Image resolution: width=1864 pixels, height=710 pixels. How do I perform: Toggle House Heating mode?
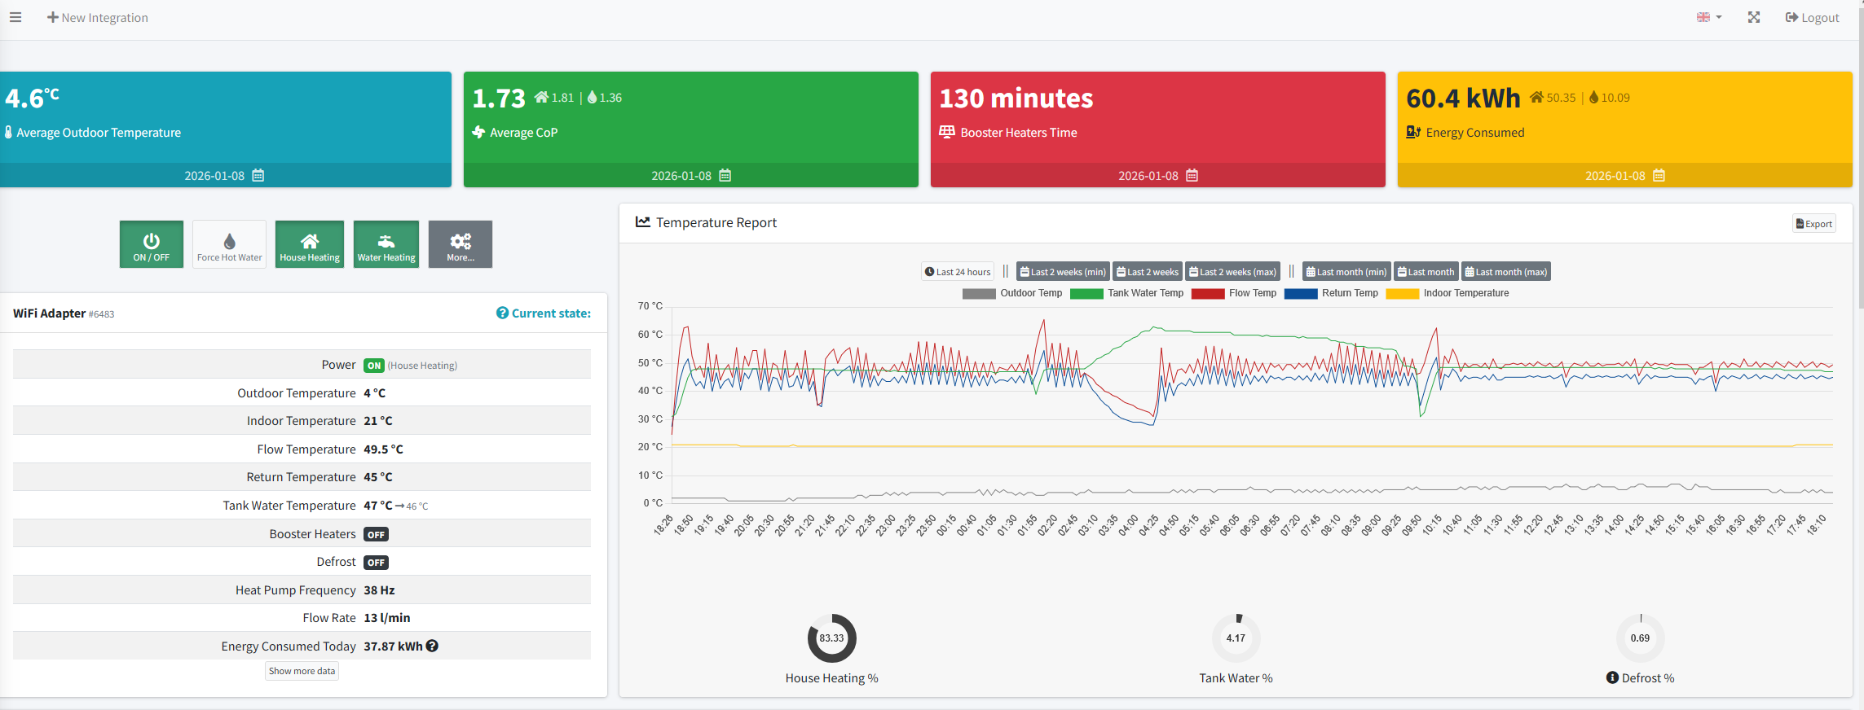coord(310,244)
